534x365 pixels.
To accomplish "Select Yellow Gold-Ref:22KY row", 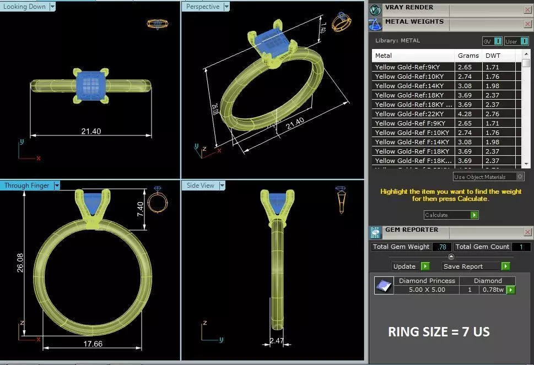I will (x=446, y=114).
